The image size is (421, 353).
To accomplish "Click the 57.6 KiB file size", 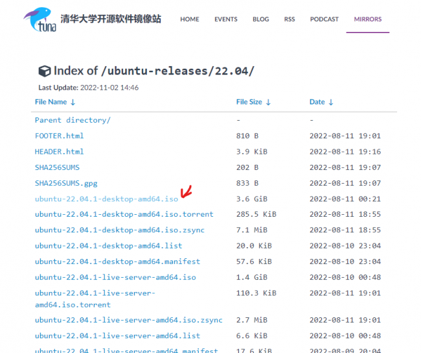I will coord(254,262).
